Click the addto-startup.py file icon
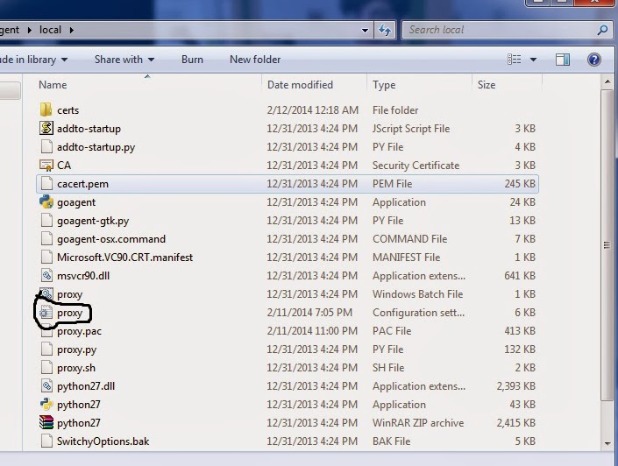Screen dimensions: 618x466 tap(46, 147)
